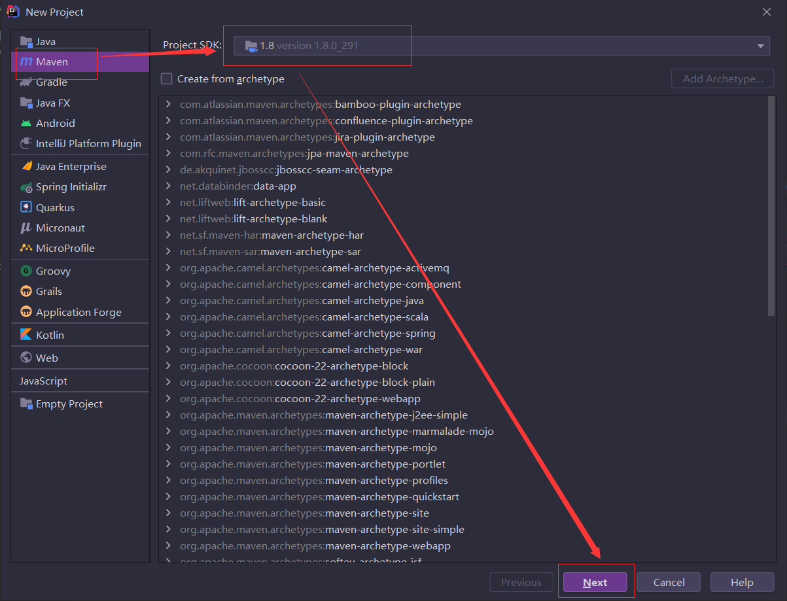The width and height of the screenshot is (787, 601).
Task: Enable Create from archetype checkbox
Action: (167, 79)
